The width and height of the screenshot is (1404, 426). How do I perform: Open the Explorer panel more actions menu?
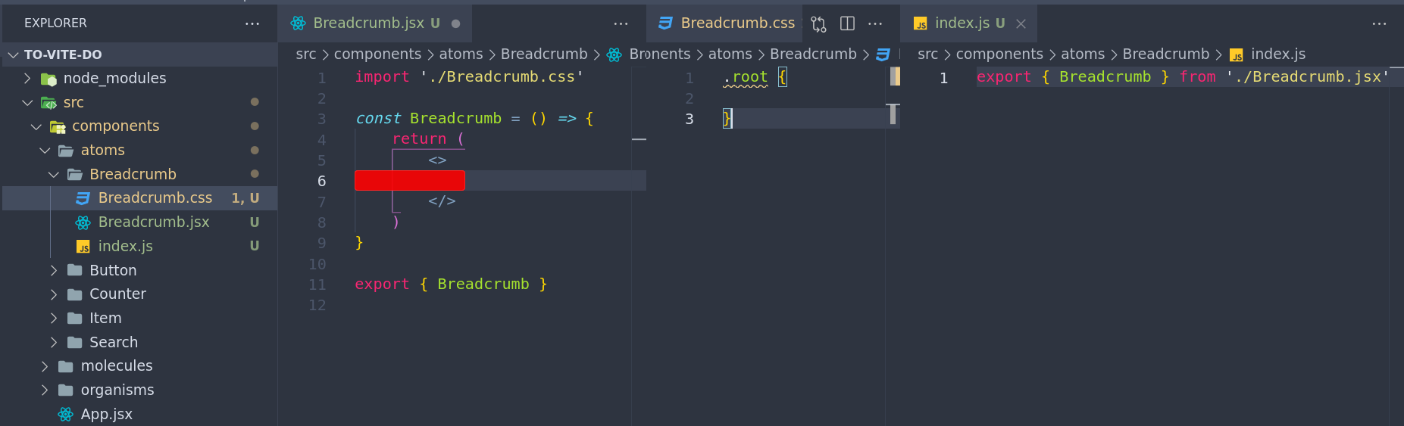pos(252,23)
